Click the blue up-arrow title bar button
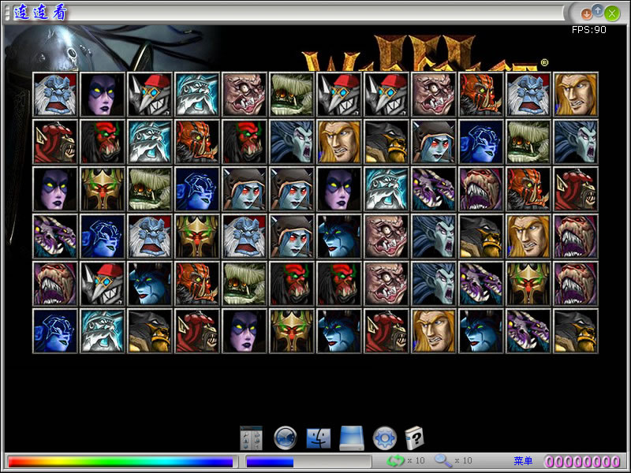Viewport: 631px width, 473px height. tap(598, 11)
